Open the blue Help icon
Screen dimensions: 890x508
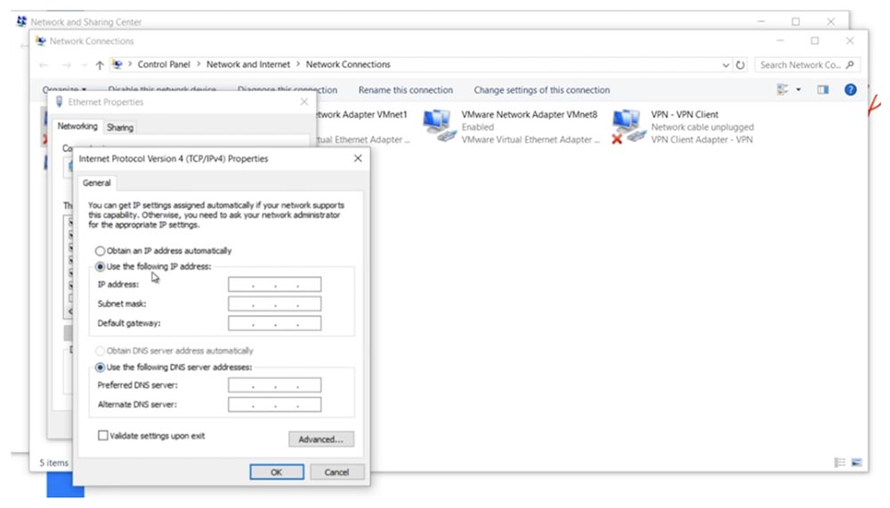(x=850, y=90)
